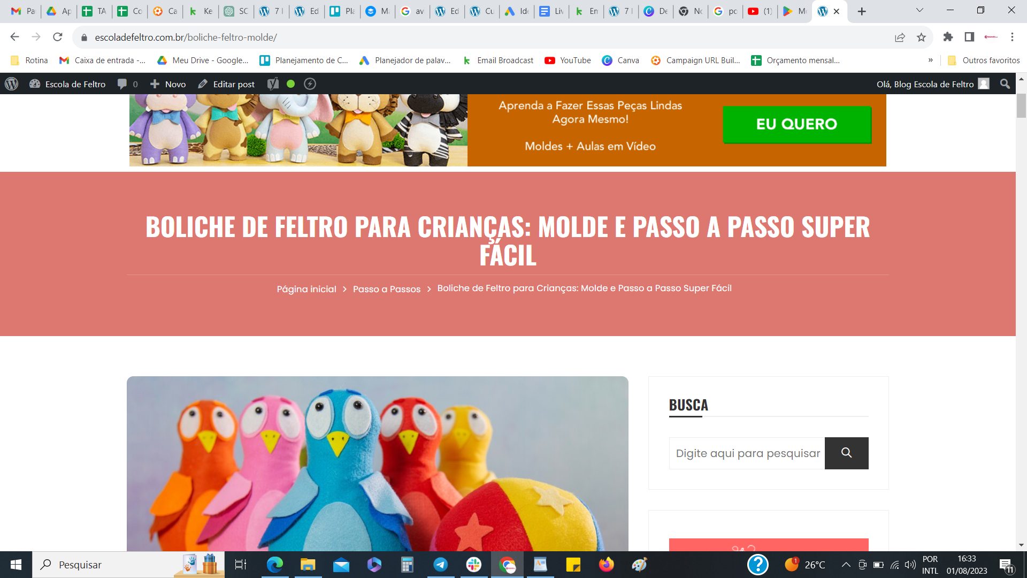Open Rotina bookmark folder

(x=29, y=60)
